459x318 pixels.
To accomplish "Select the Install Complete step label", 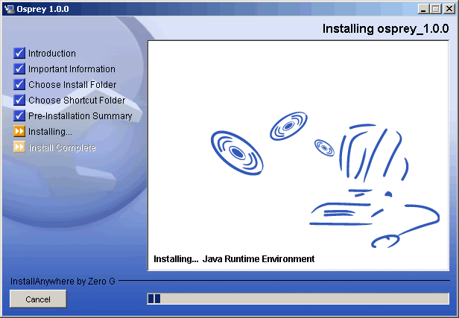I will coord(62,147).
